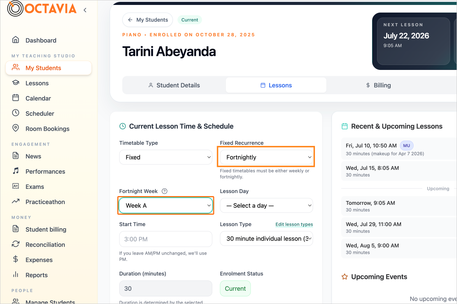This screenshot has height=304, width=457.
Task: Click the Scheduler clock icon
Action: coord(16,113)
